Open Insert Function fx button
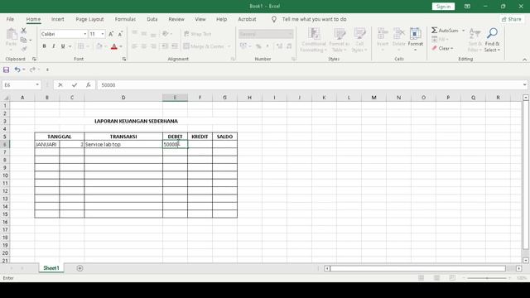 click(x=89, y=84)
